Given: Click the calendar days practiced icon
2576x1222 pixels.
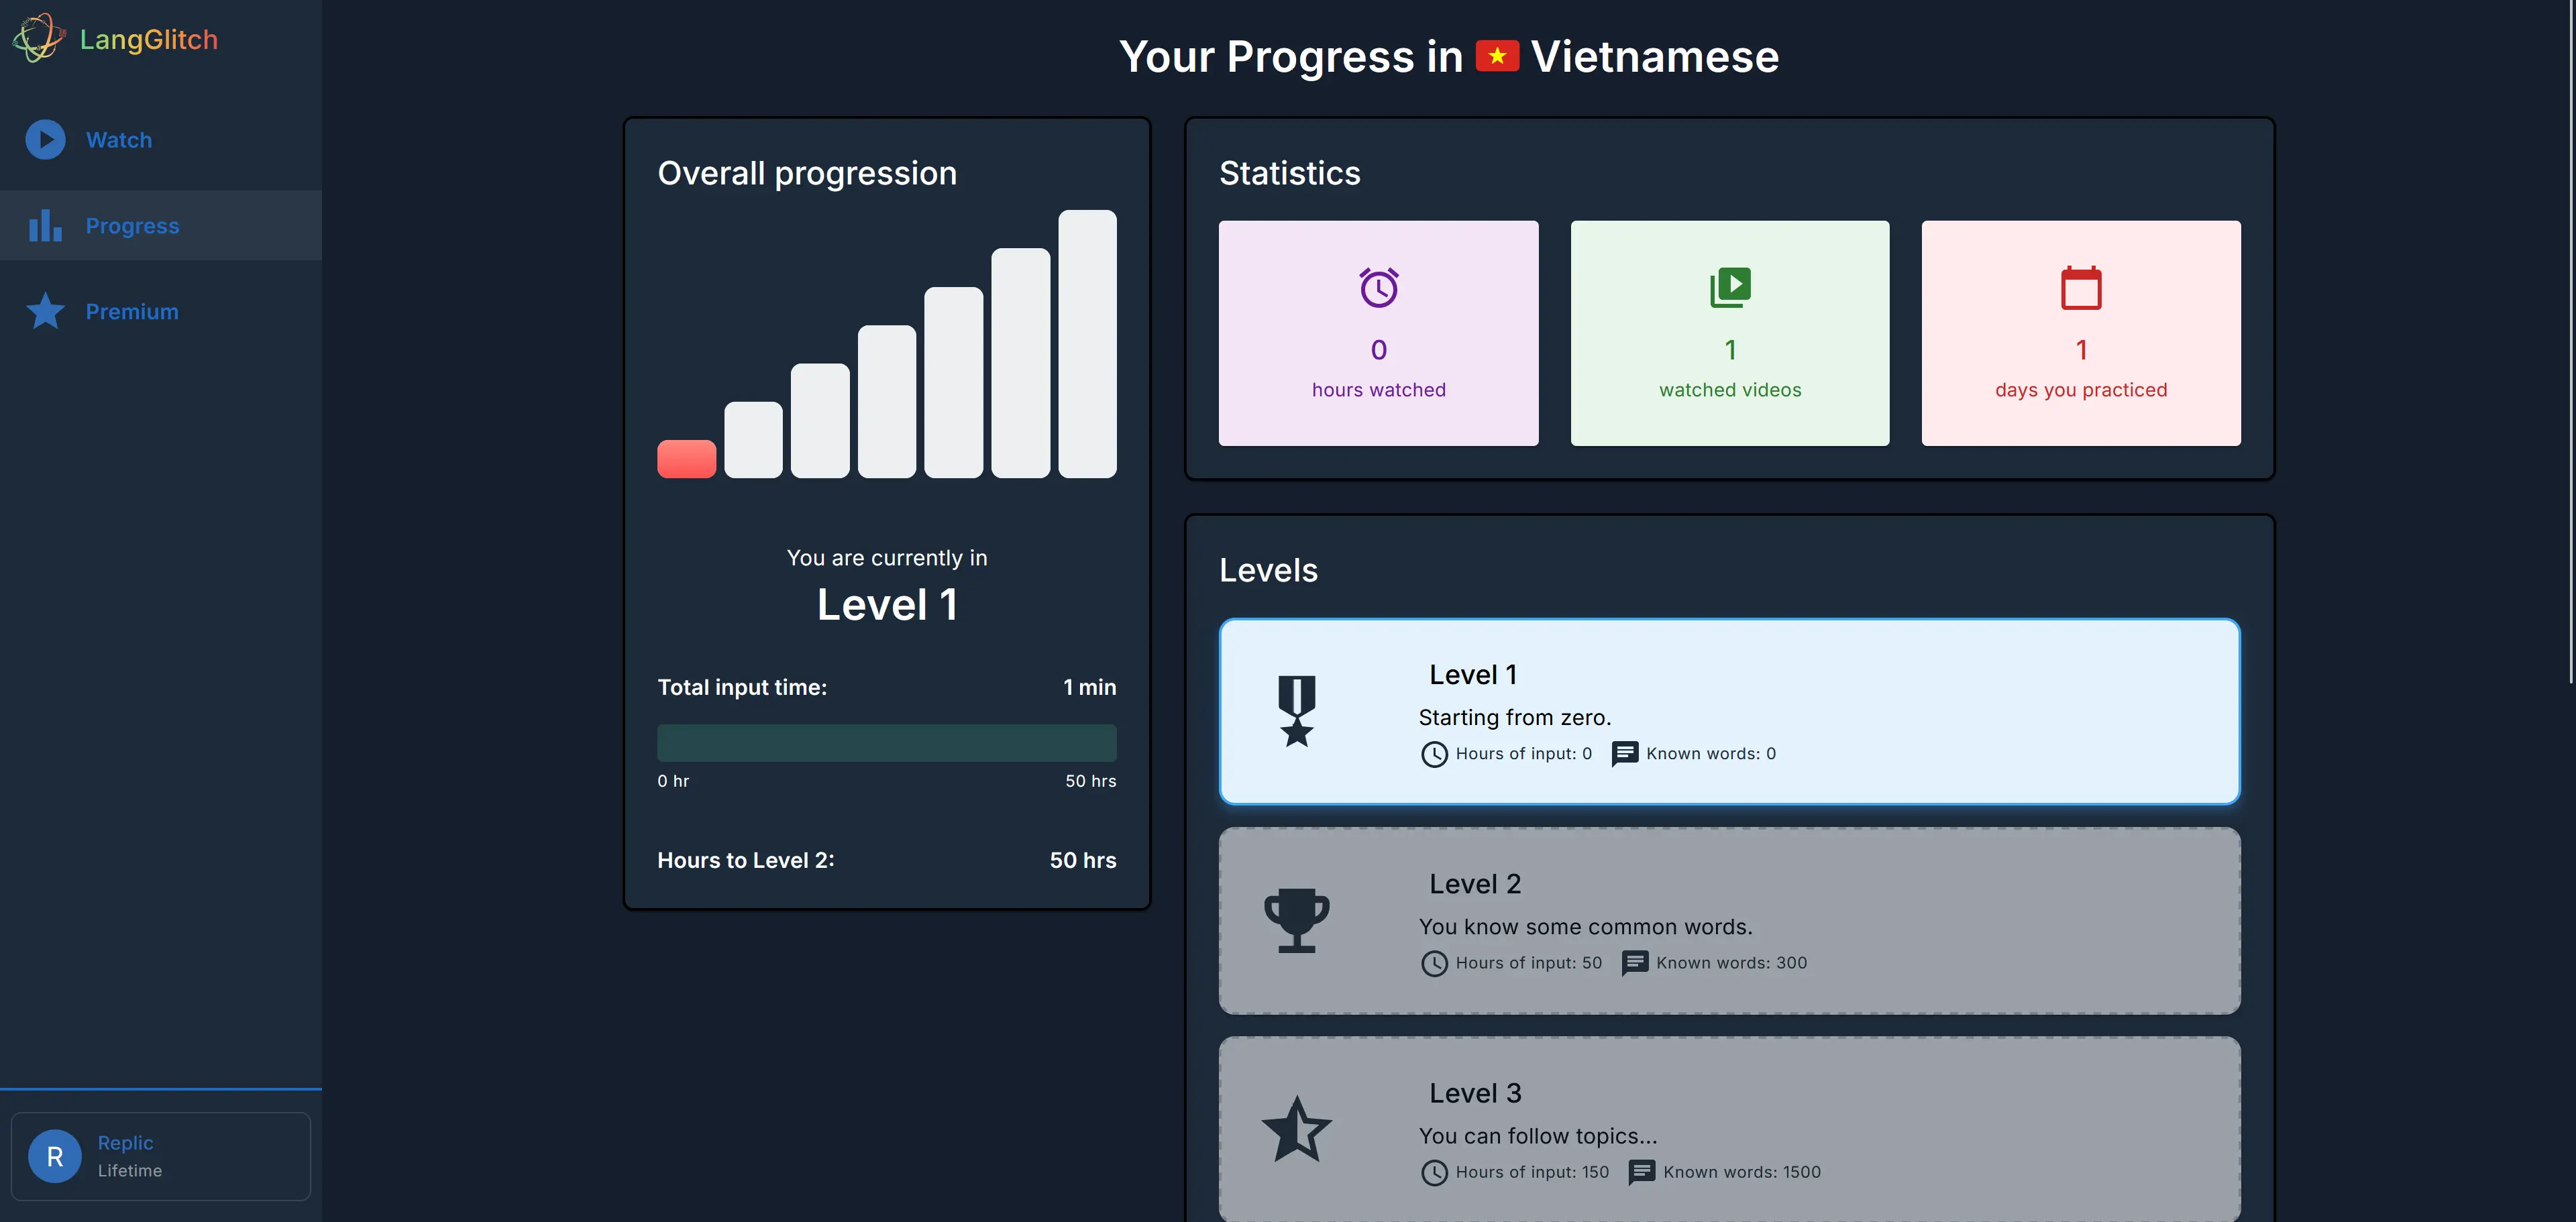Looking at the screenshot, I should pyautogui.click(x=2081, y=288).
